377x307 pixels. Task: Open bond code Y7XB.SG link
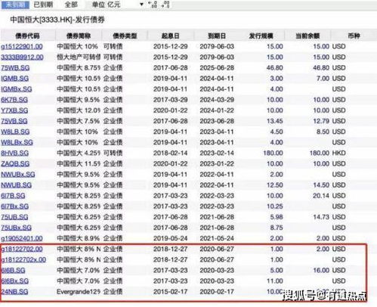click(14, 110)
